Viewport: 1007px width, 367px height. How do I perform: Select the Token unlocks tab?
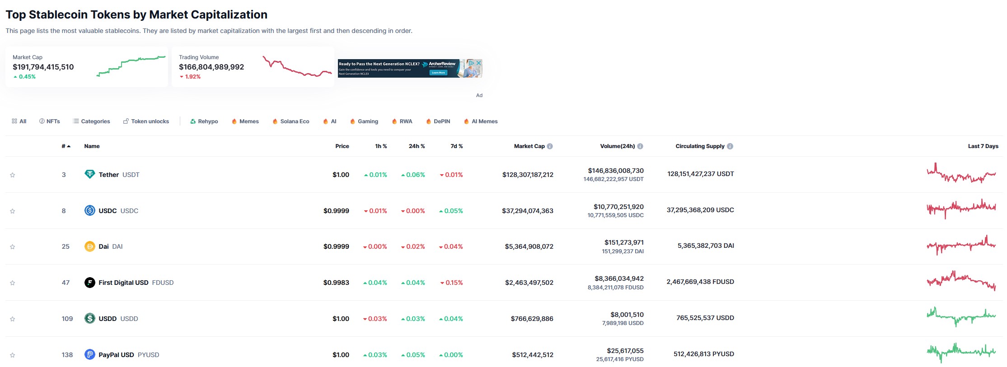[x=146, y=121]
